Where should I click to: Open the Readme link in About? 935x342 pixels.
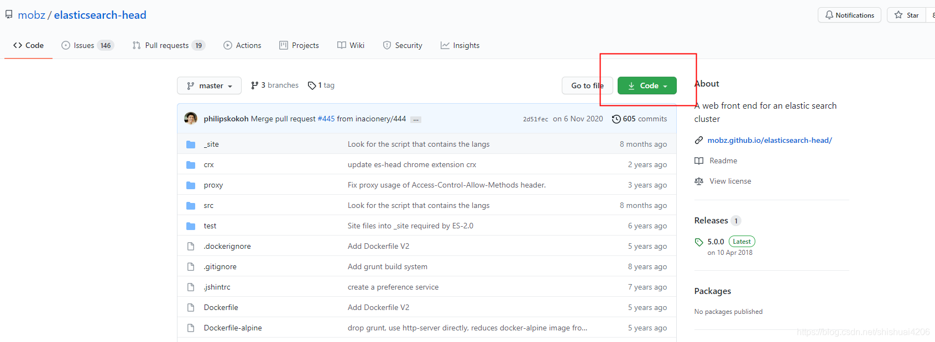point(723,161)
